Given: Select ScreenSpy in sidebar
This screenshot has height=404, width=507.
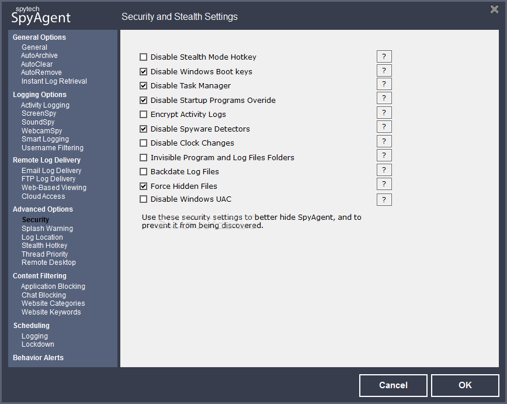Looking at the screenshot, I should [x=39, y=113].
